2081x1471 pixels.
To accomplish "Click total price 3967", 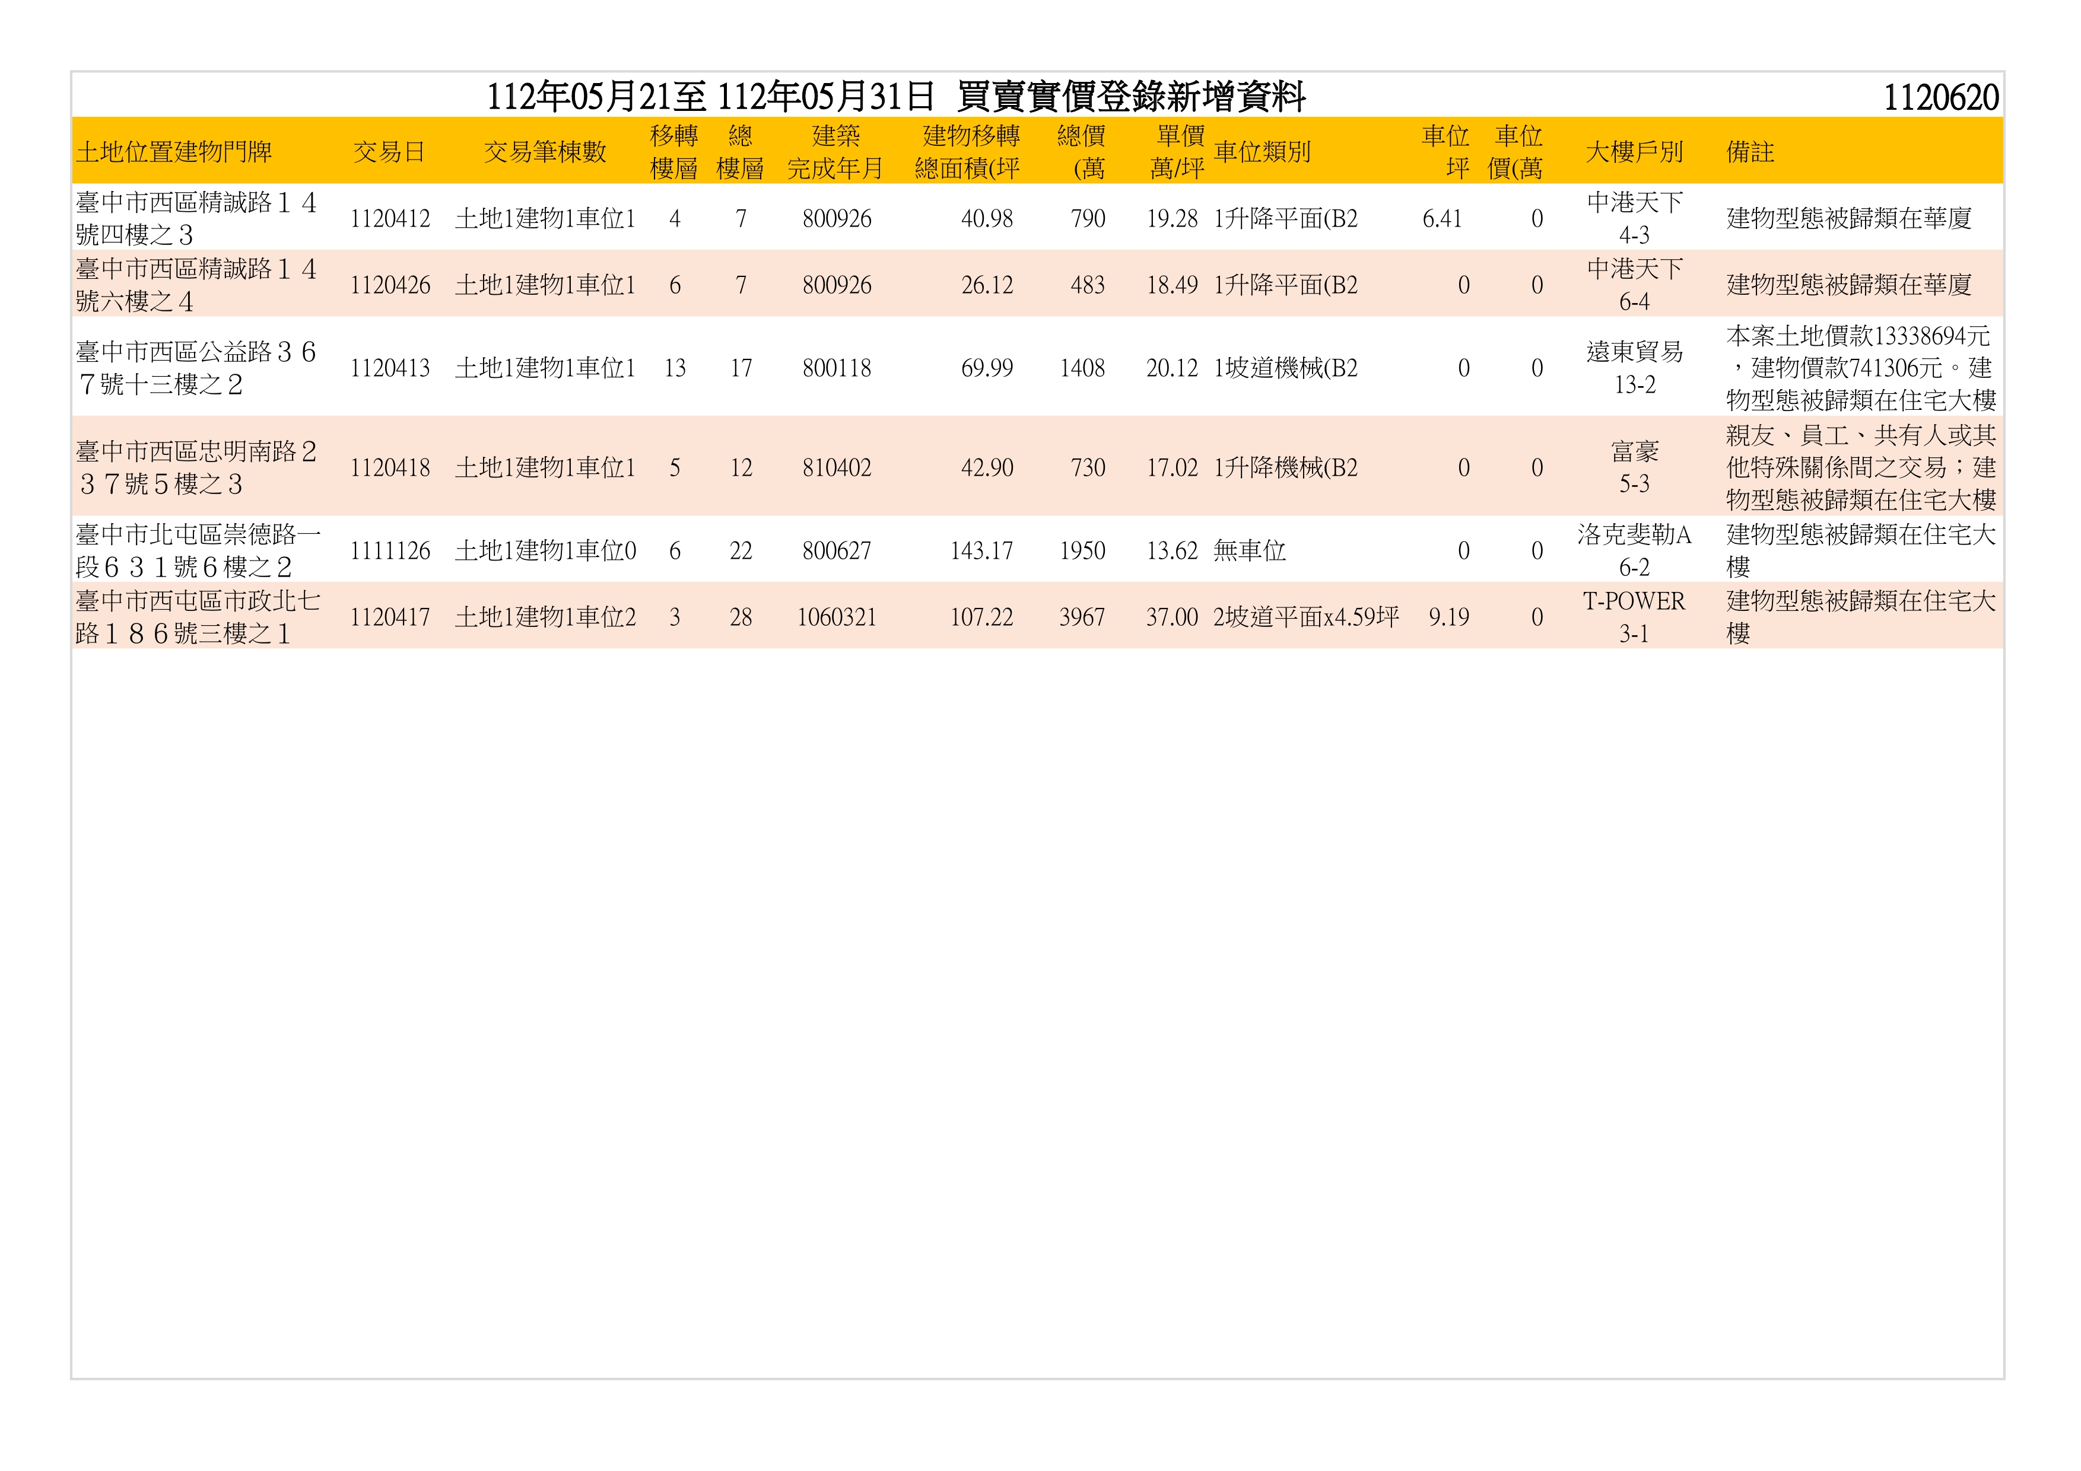I will coord(1082,617).
